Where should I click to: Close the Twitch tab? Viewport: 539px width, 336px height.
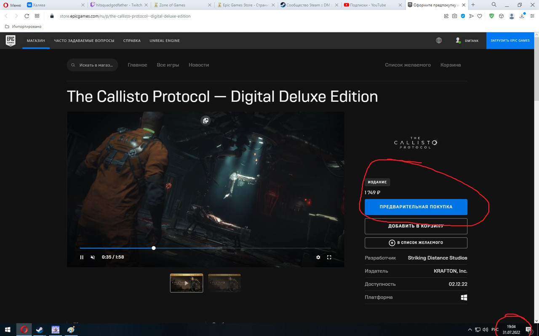pos(146,5)
